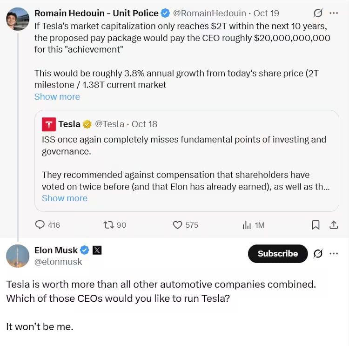
Task: Click @RomainHedouin handle link
Action: click(209, 13)
